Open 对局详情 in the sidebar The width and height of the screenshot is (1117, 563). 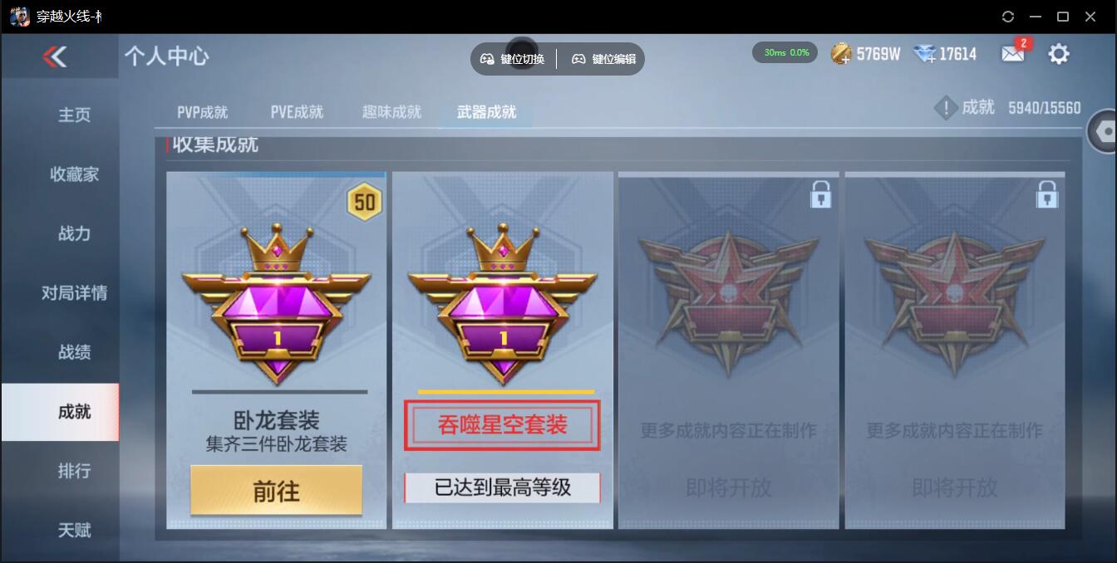(74, 293)
